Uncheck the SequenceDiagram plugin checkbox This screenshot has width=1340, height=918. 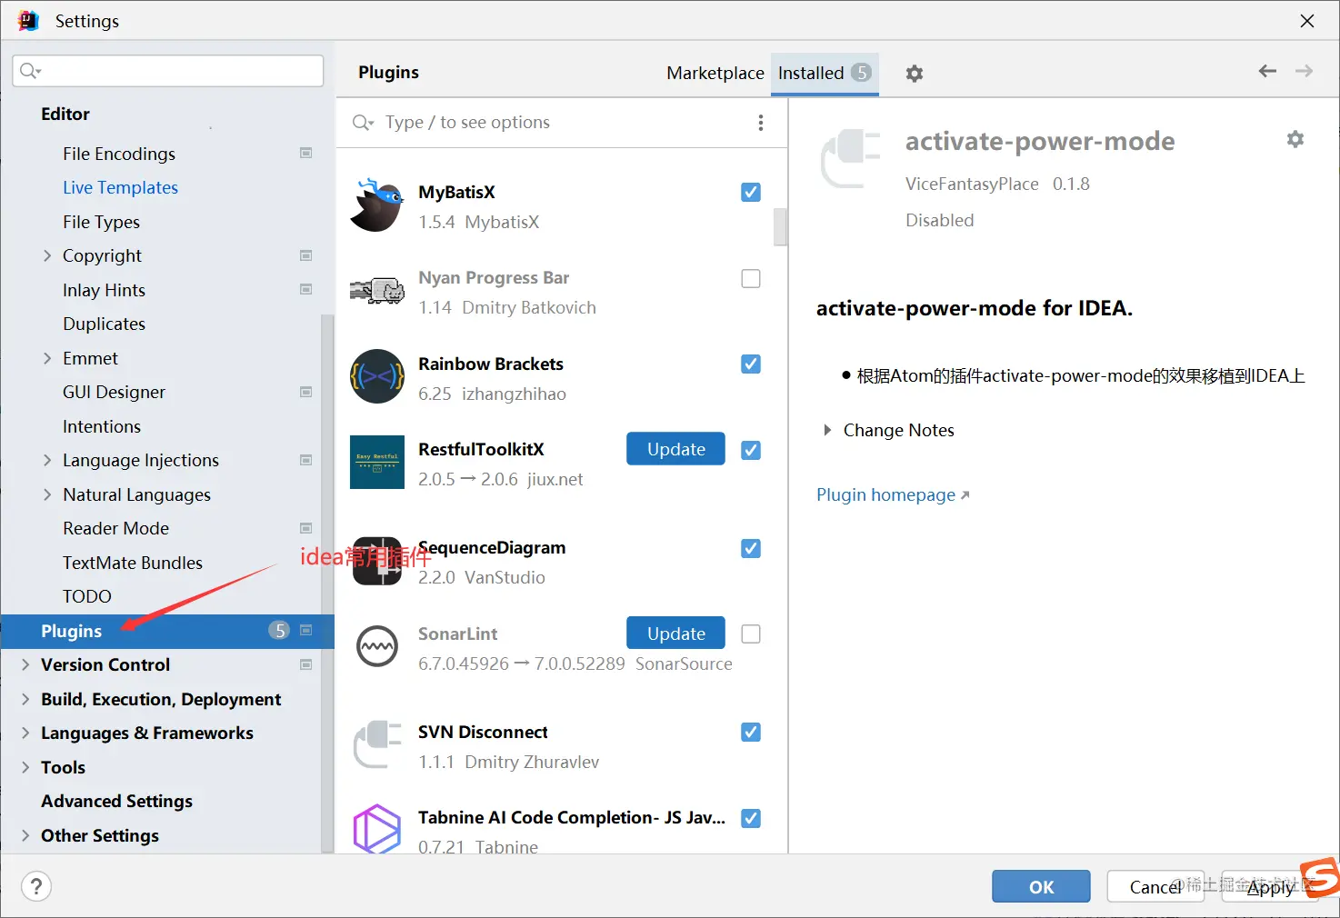(751, 548)
